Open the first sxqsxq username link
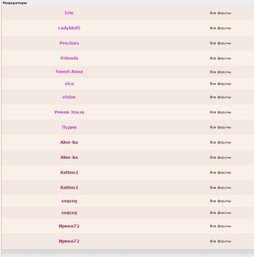254x257 pixels. [69, 201]
